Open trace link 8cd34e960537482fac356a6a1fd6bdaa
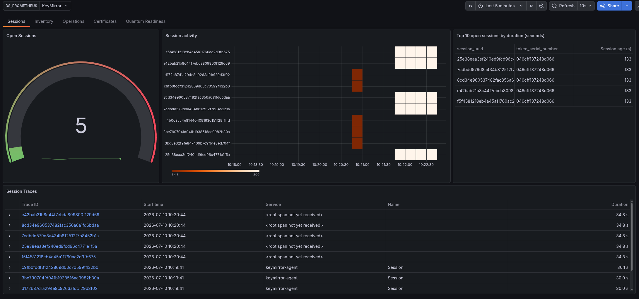 (x=60, y=225)
